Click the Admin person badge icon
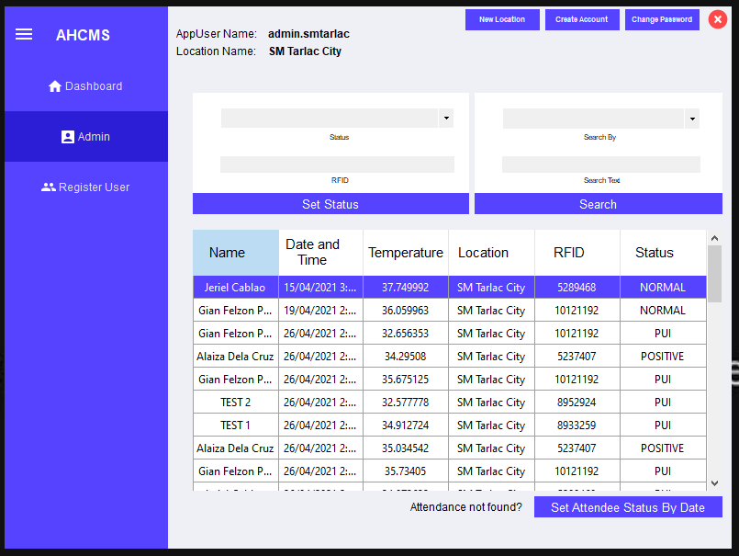The image size is (739, 556). [67, 137]
